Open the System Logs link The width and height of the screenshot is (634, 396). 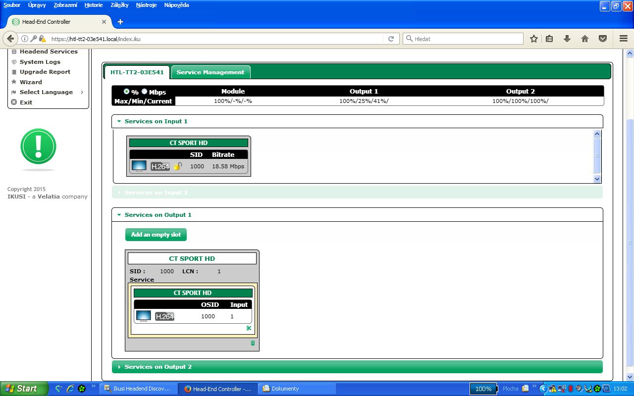(x=40, y=62)
